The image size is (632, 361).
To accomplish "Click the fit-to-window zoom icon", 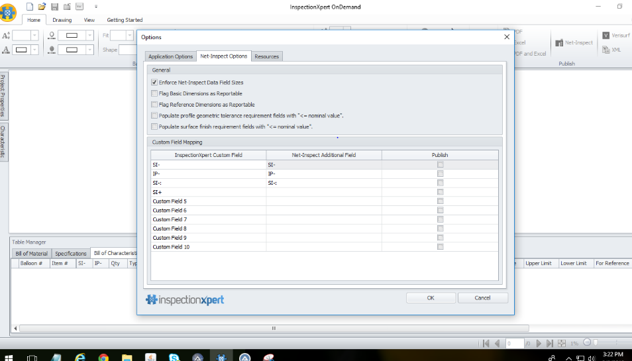I will 562,343.
